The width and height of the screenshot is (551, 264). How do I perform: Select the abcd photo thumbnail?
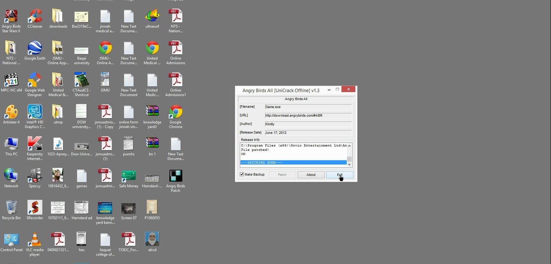152,239
